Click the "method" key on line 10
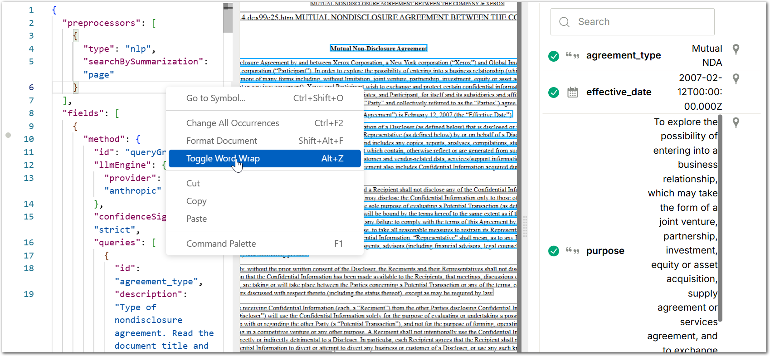Viewport: 770px width, 356px height. pyautogui.click(x=104, y=139)
